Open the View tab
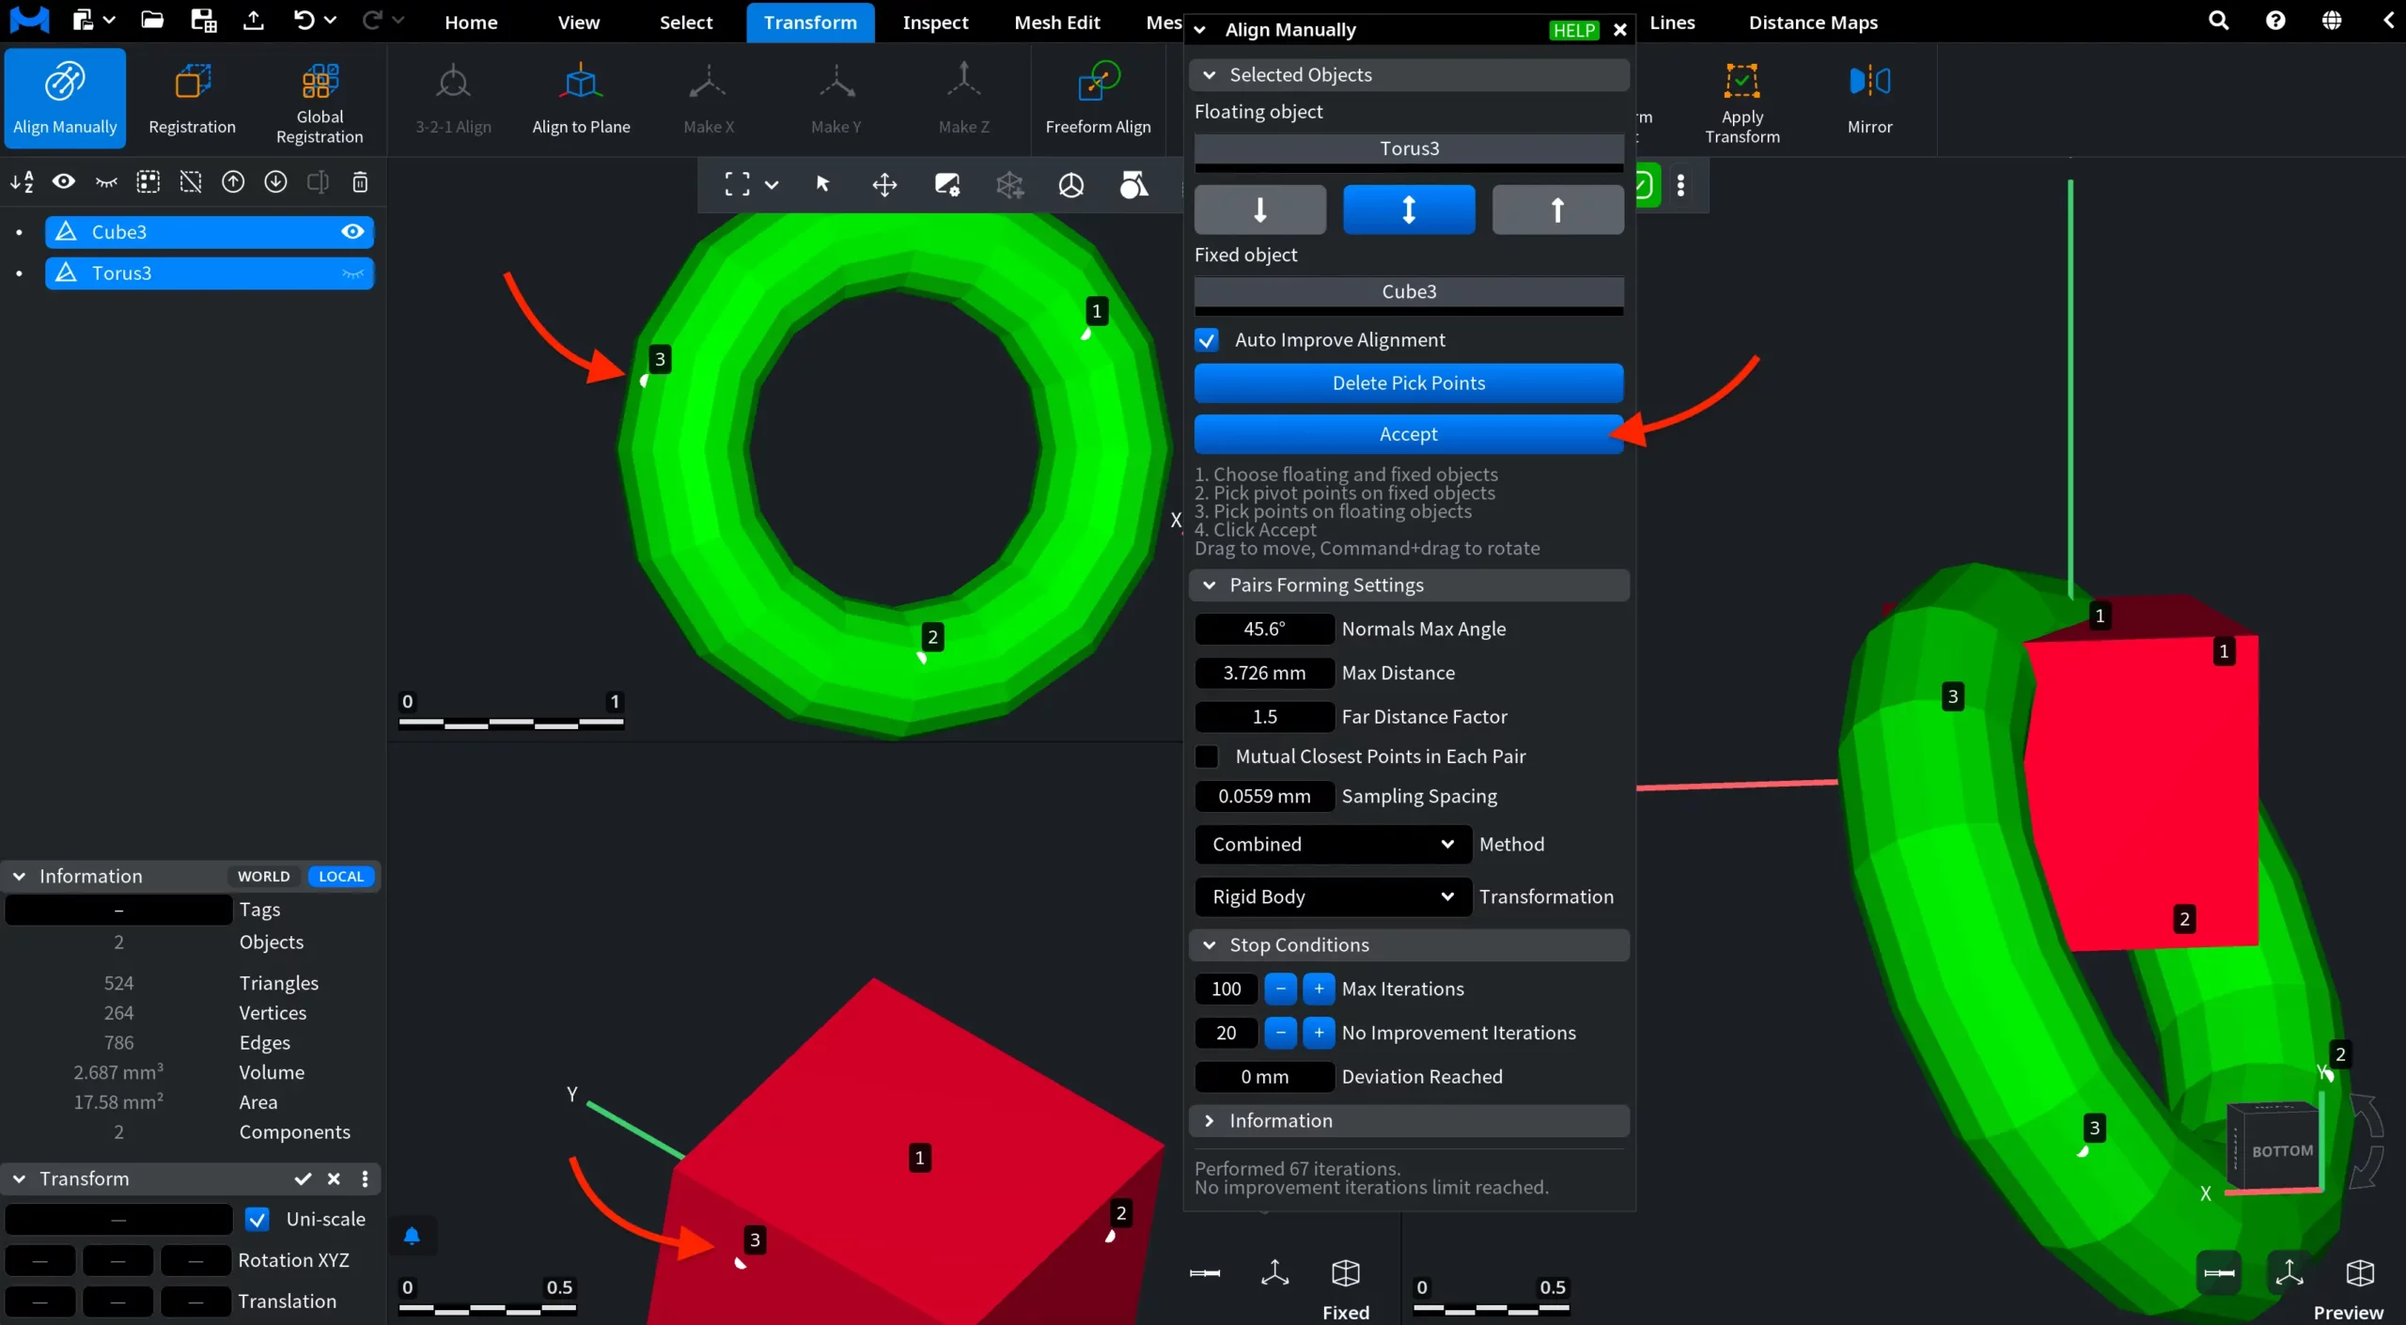The width and height of the screenshot is (2406, 1325). [578, 23]
